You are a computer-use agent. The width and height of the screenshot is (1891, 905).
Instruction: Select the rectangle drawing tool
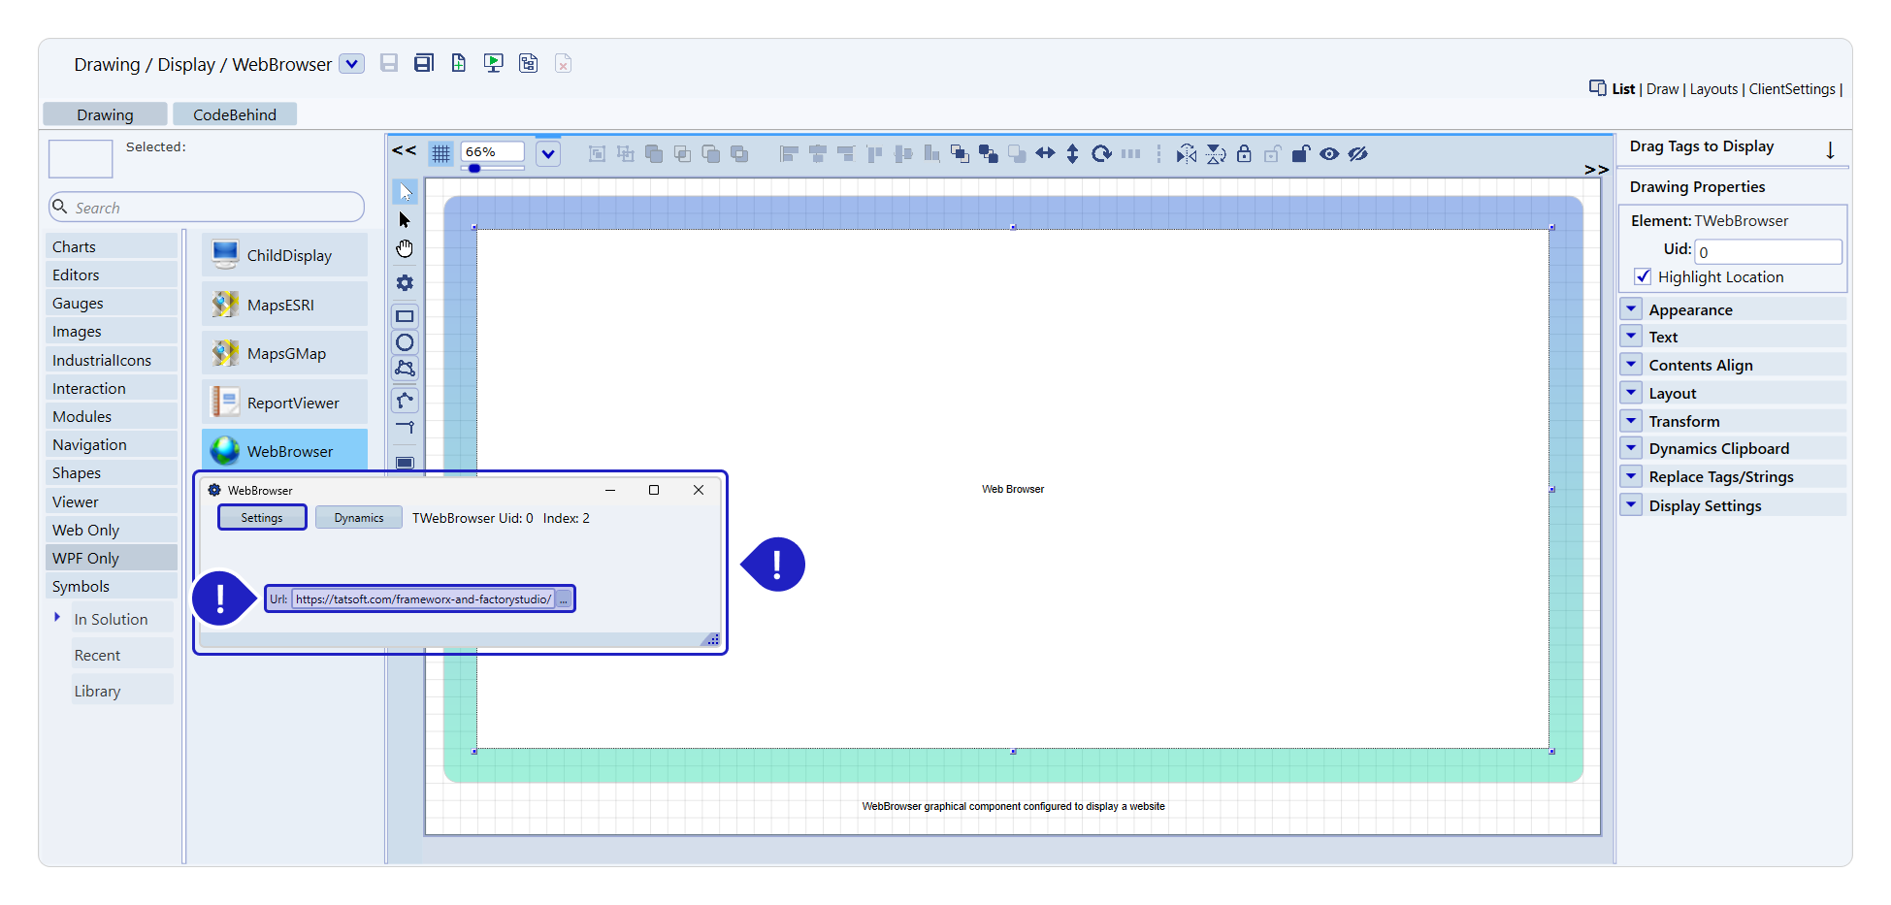tap(405, 316)
